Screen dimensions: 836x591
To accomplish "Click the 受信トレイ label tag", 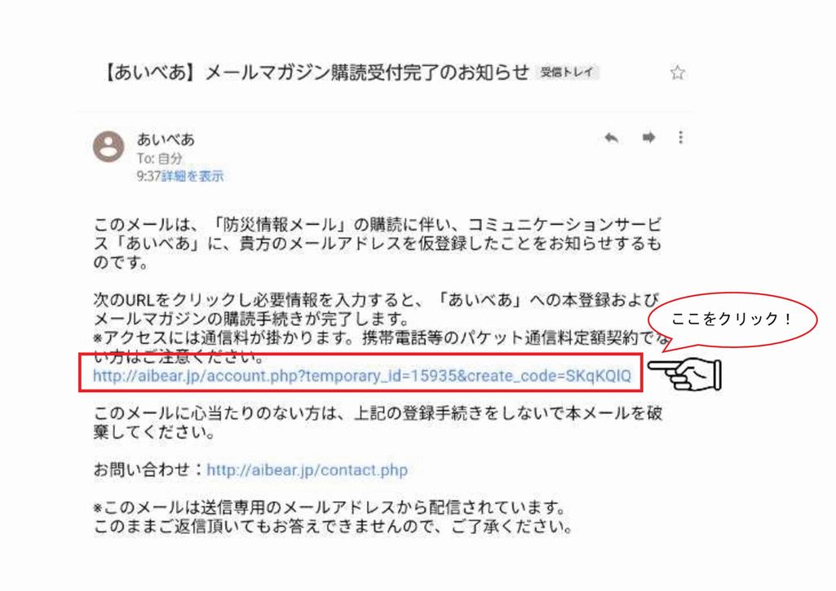I will click(567, 73).
